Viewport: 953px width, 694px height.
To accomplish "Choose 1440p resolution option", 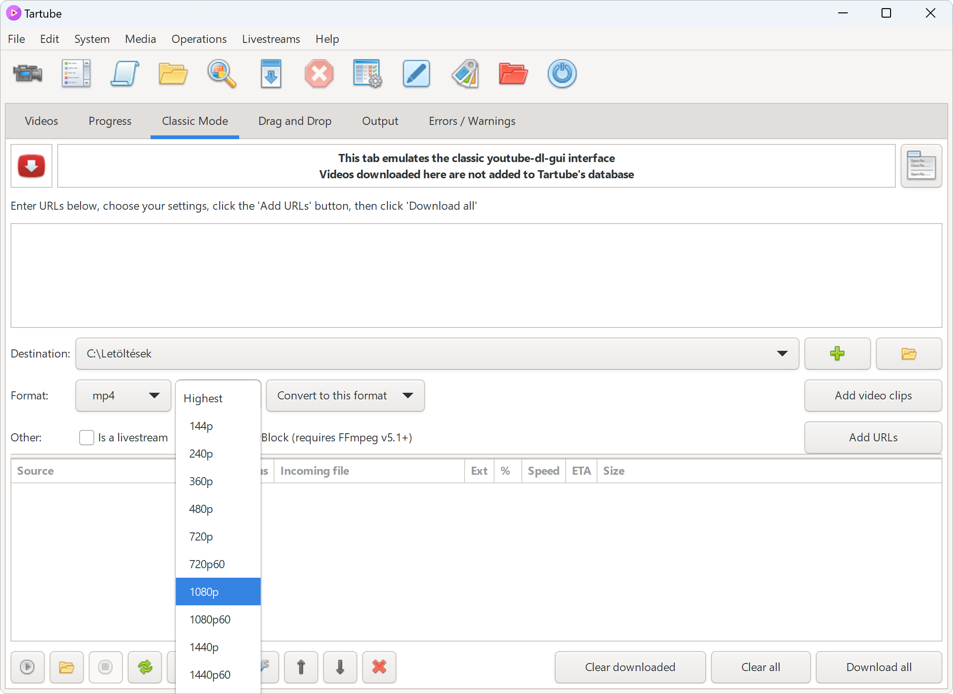I will coord(218,647).
